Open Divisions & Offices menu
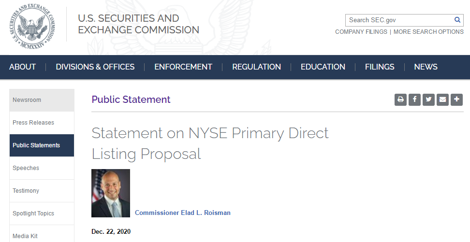This screenshot has height=242, width=470. [95, 67]
